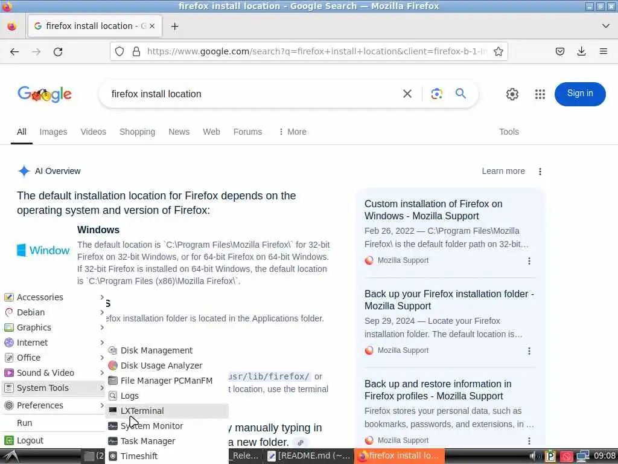Choose Run from the start menu
618x464 pixels.
click(54, 423)
